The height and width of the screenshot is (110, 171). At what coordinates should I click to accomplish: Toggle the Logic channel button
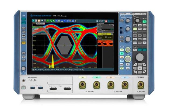(x=122, y=64)
